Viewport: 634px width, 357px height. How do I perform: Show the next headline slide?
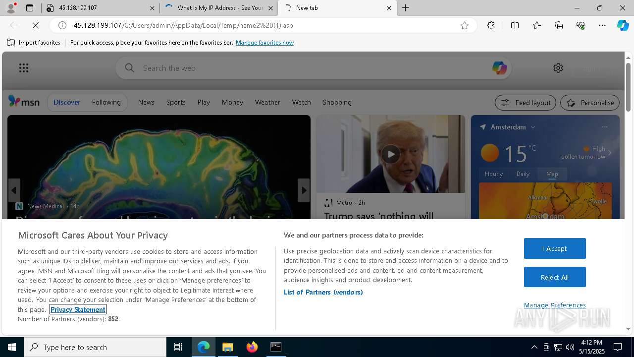(304, 190)
